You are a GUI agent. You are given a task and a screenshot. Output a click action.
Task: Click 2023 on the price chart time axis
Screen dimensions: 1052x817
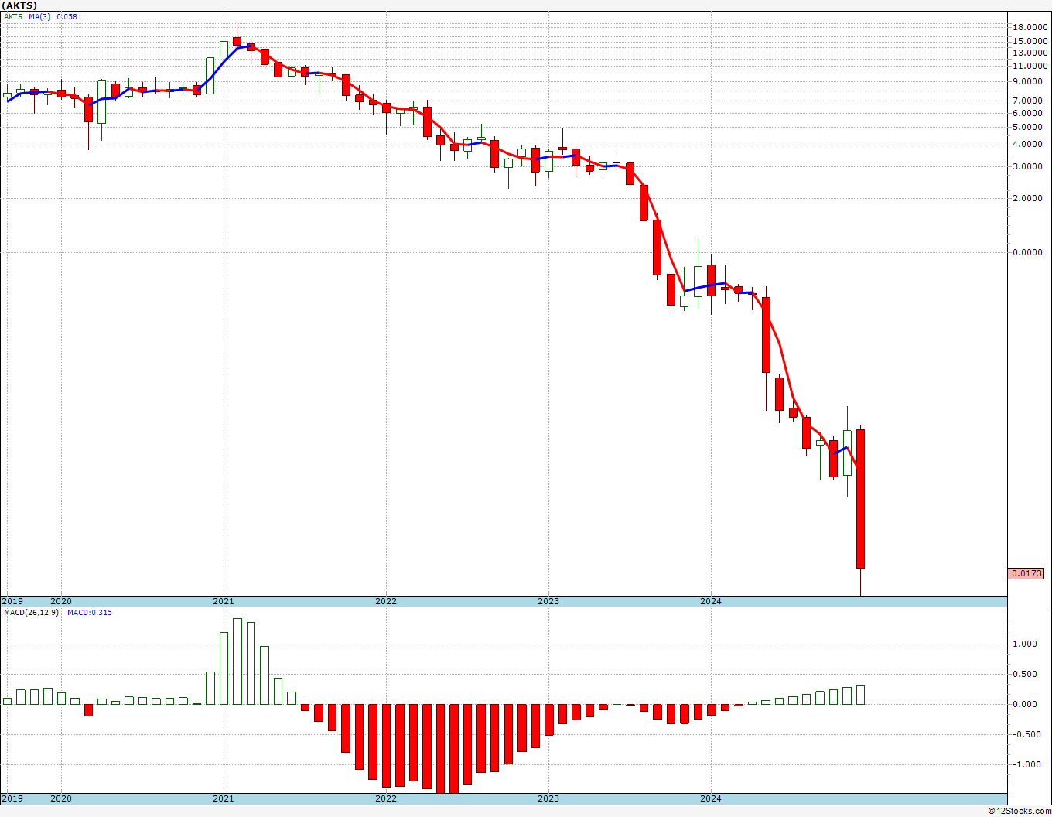548,601
